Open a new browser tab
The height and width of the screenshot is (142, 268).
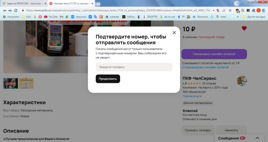coord(98,4)
